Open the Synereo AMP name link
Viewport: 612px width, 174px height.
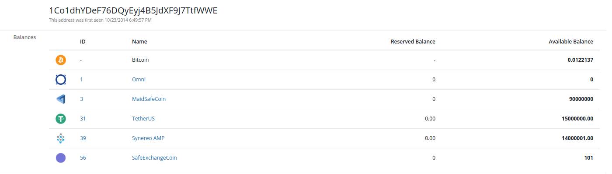(x=148, y=138)
